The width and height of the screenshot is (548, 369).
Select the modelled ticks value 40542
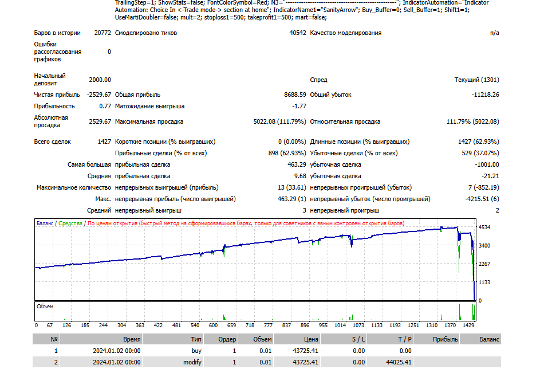point(298,33)
